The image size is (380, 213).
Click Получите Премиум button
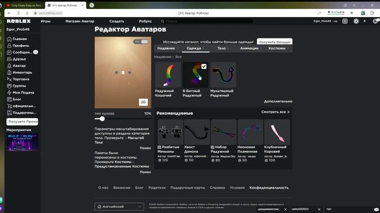pyautogui.click(x=23, y=122)
